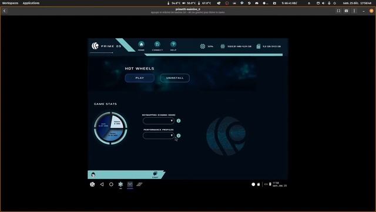
Task: Tap the Android back triangle button
Action: click(102, 184)
